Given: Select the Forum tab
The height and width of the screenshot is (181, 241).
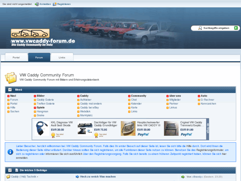Looking at the screenshot, I should point(39,57).
